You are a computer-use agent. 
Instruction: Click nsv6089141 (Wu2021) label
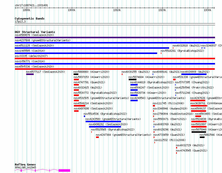[167, 72]
